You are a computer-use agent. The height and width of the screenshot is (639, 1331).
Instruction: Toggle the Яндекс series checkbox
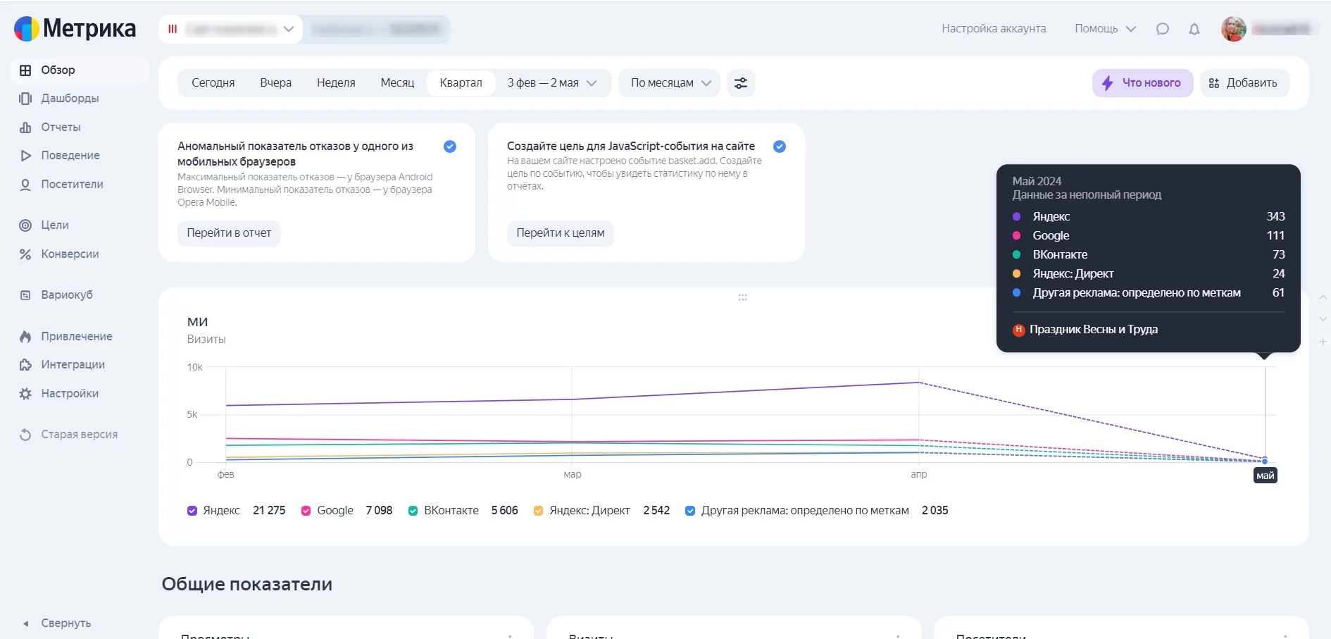(192, 511)
